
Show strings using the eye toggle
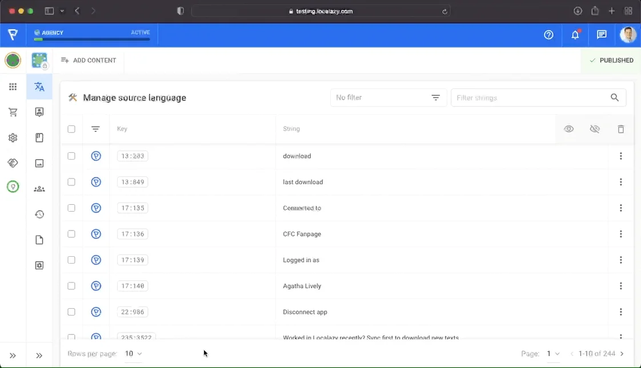click(568, 129)
